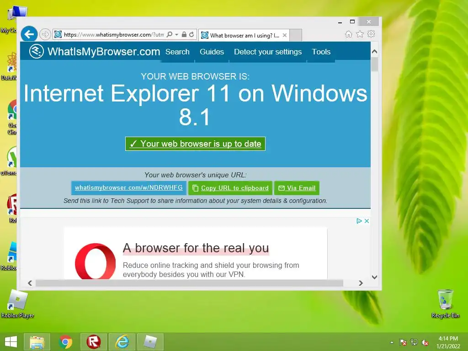Click the muted volume tray icon
The height and width of the screenshot is (351, 468).
(x=425, y=342)
